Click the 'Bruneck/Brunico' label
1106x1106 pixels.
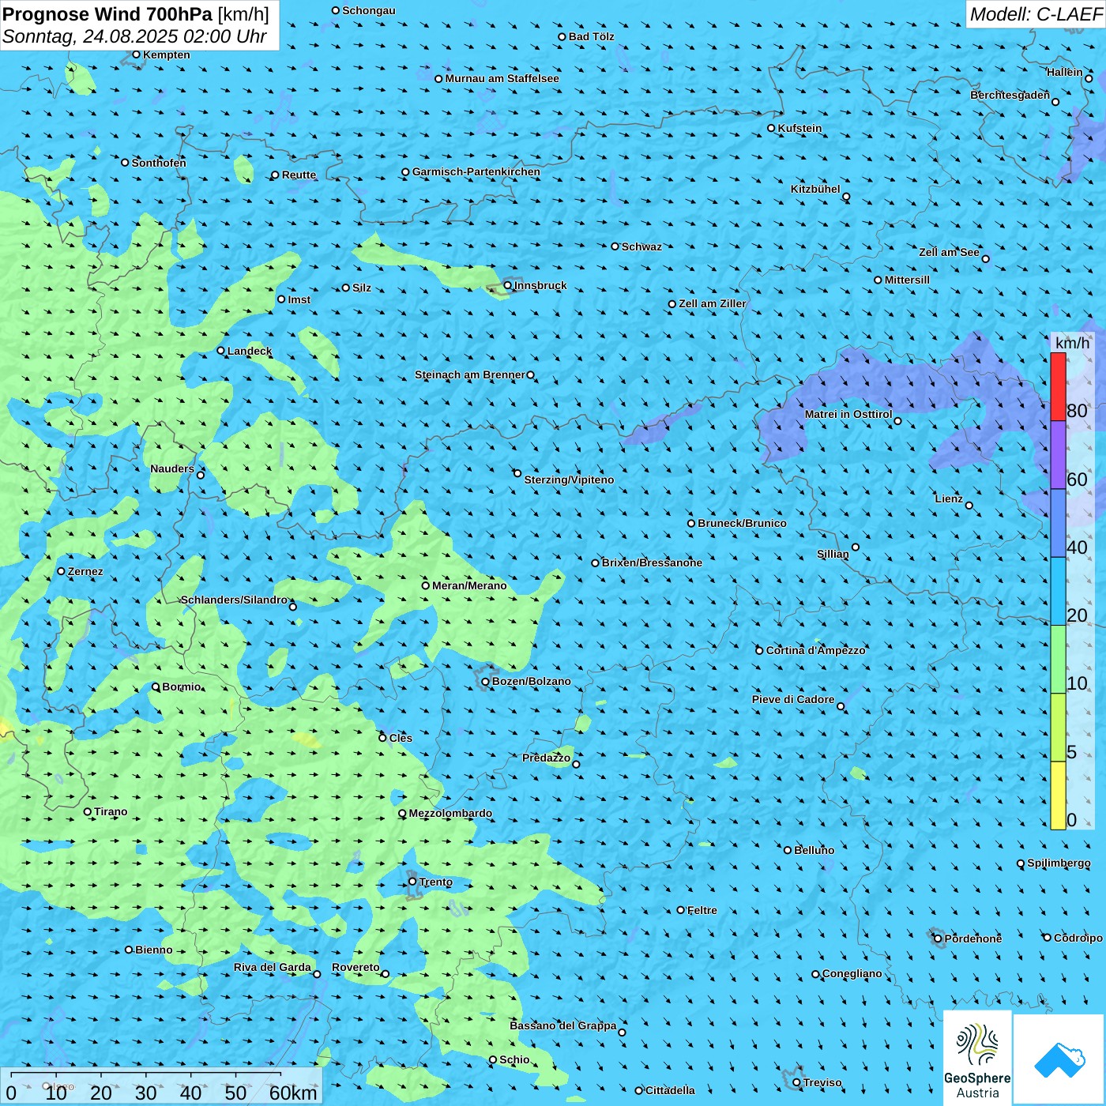(742, 523)
